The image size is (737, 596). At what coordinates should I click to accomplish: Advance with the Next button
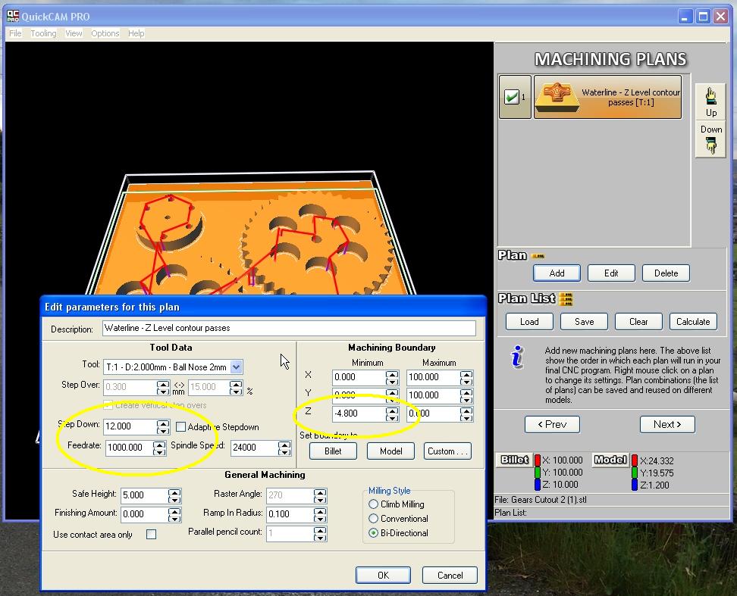point(667,424)
